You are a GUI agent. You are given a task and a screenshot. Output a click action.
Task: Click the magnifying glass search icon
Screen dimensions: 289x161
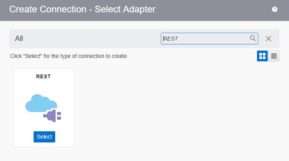click(253, 38)
